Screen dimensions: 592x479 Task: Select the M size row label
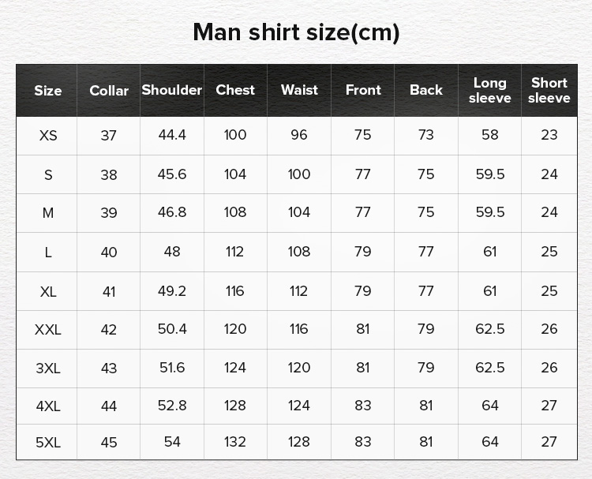point(48,213)
